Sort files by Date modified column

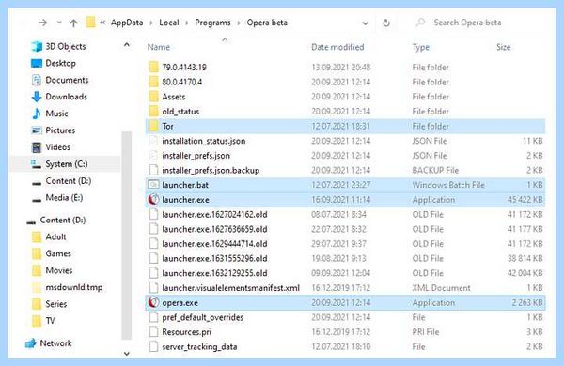[x=337, y=47]
